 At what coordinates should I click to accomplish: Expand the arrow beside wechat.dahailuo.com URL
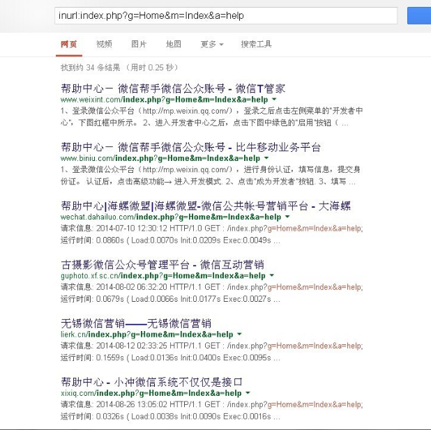pos(287,217)
